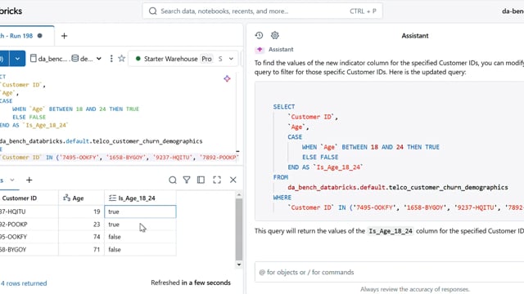
Task: Select the Customer ID cell ending OOKFY
Action: coord(29,237)
